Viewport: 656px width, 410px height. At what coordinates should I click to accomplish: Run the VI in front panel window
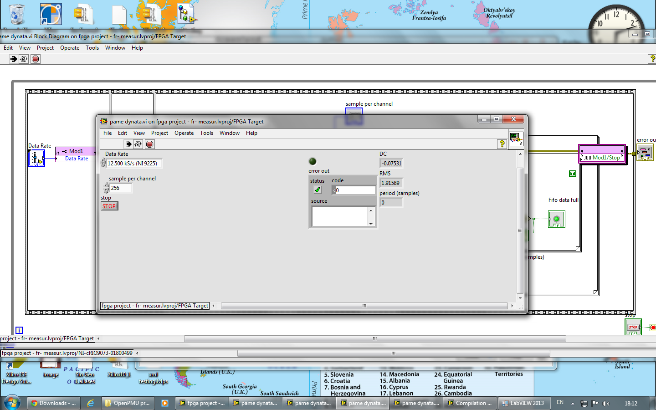click(x=128, y=144)
